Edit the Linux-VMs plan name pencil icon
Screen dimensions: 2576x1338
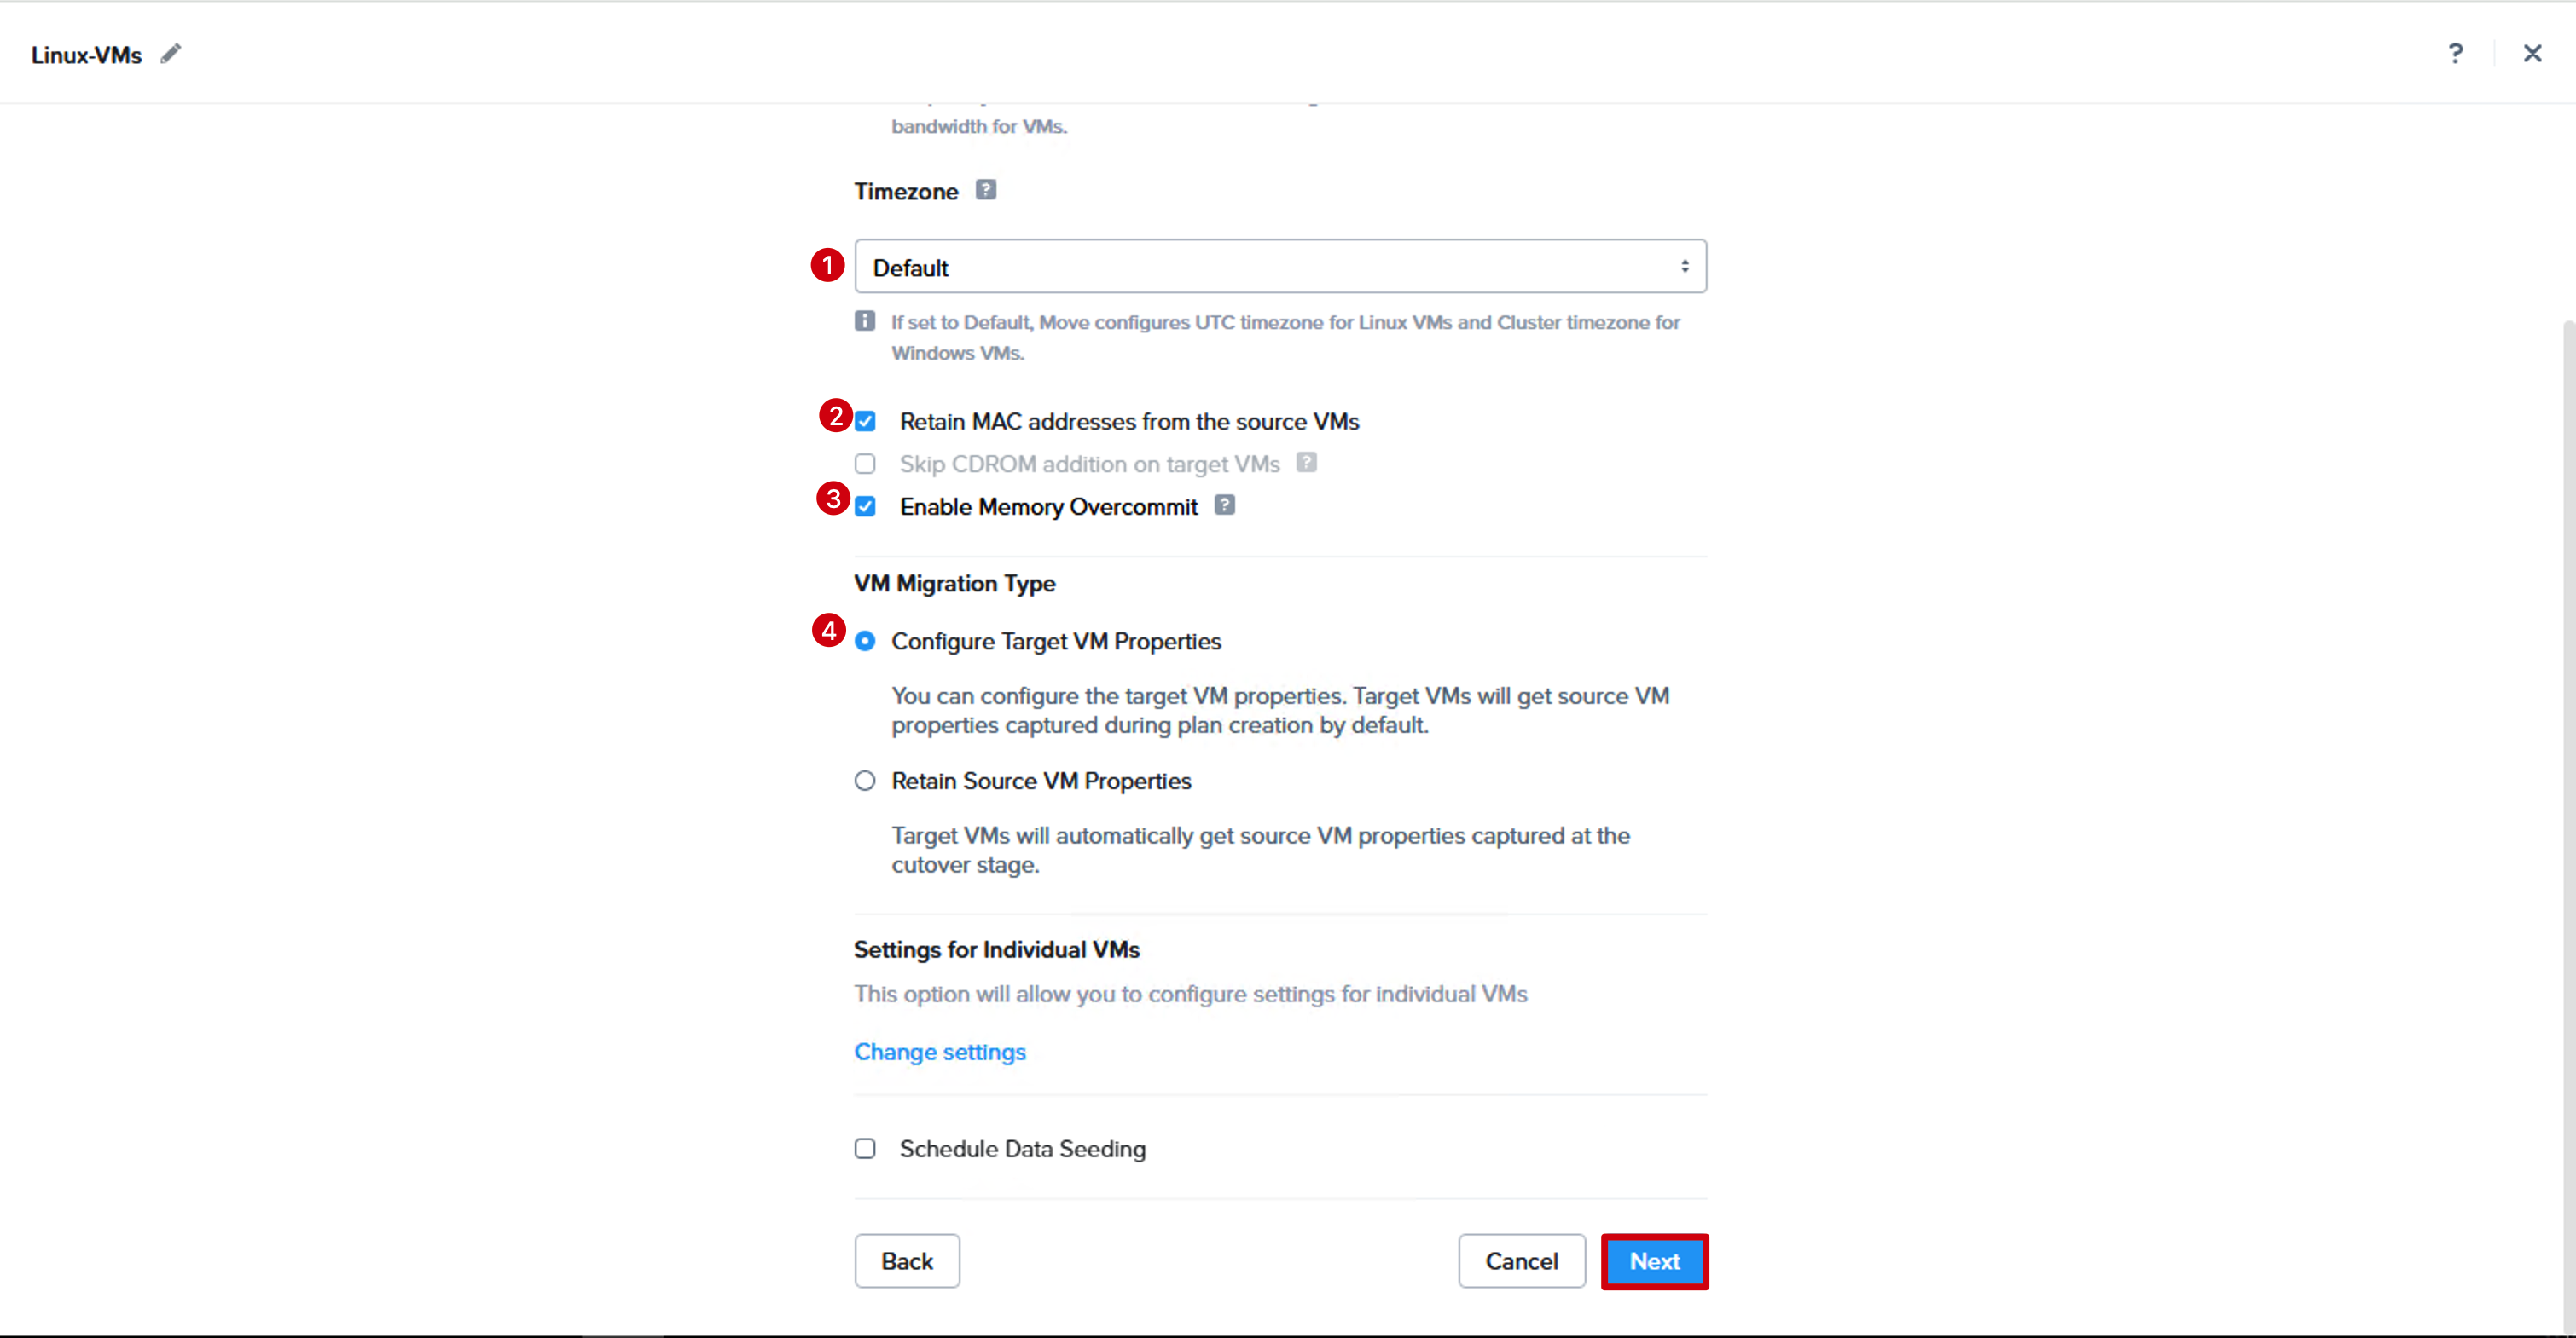pos(171,53)
